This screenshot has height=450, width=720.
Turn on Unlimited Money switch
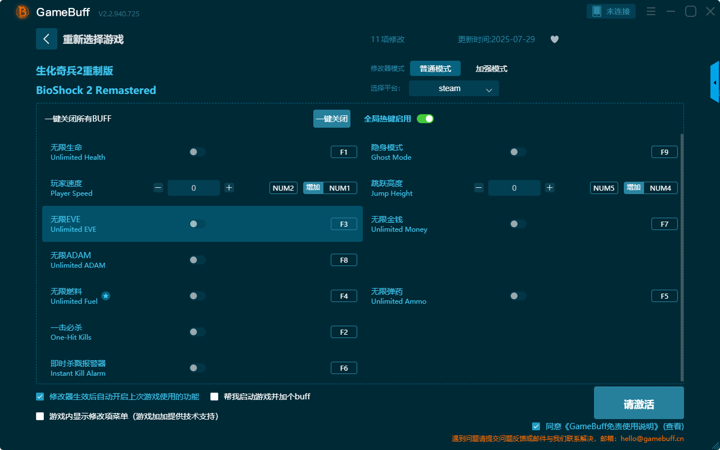[x=518, y=224]
